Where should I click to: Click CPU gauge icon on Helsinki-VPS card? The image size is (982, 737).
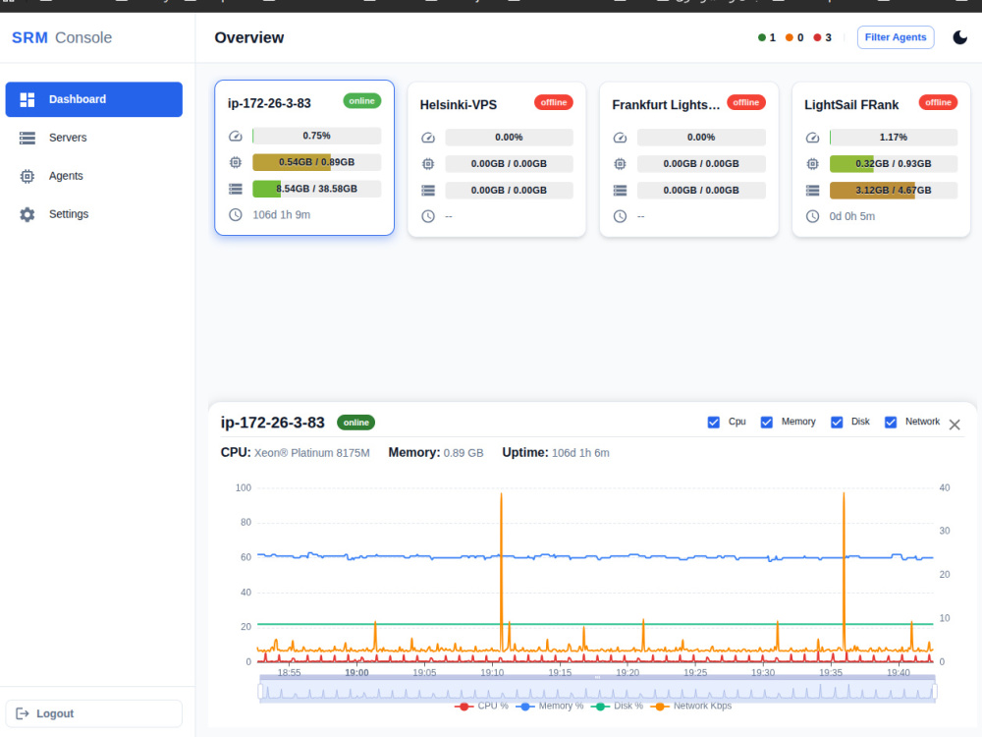click(428, 138)
